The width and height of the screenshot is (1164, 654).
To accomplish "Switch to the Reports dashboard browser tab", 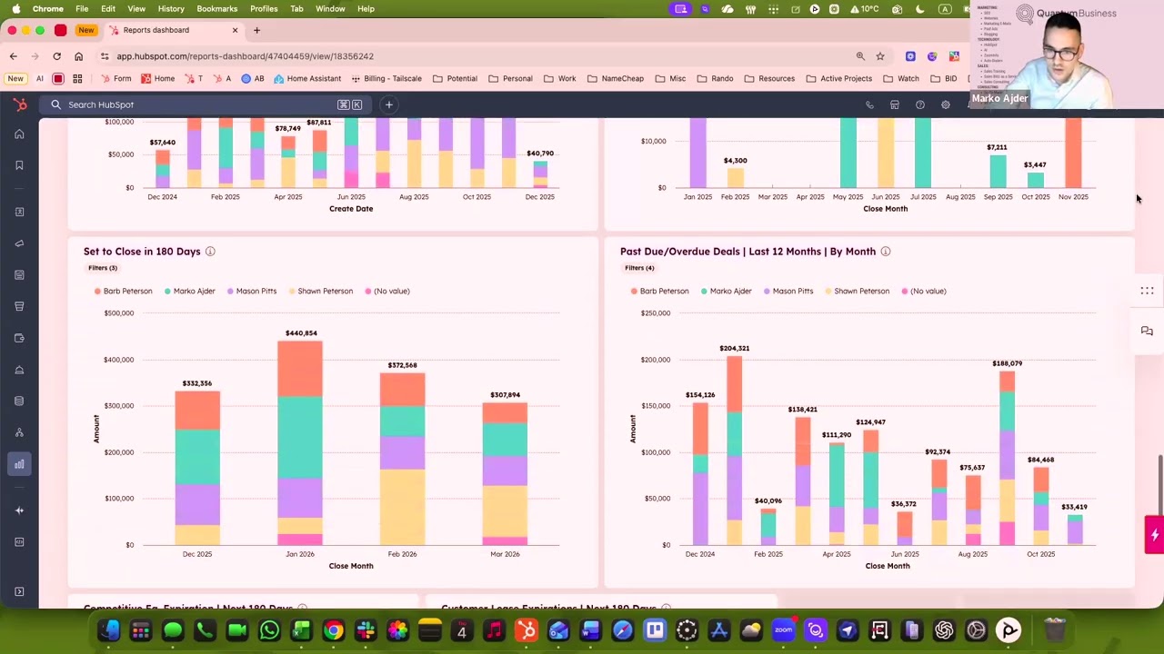I will coord(173,30).
